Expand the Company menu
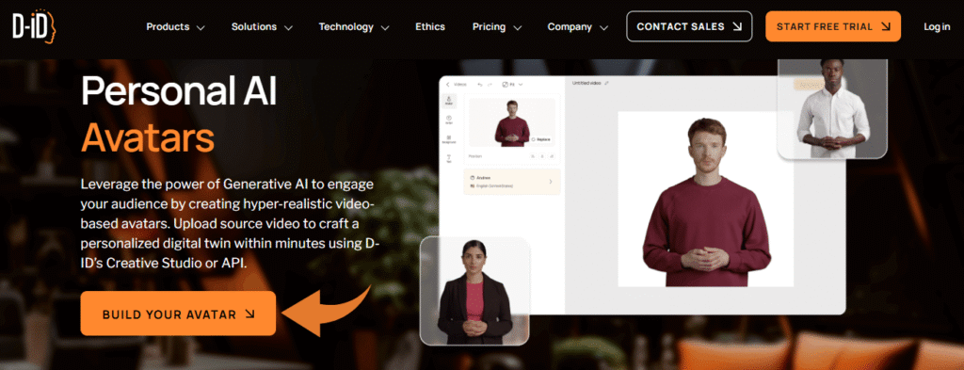Image resolution: width=964 pixels, height=370 pixels. 578,27
